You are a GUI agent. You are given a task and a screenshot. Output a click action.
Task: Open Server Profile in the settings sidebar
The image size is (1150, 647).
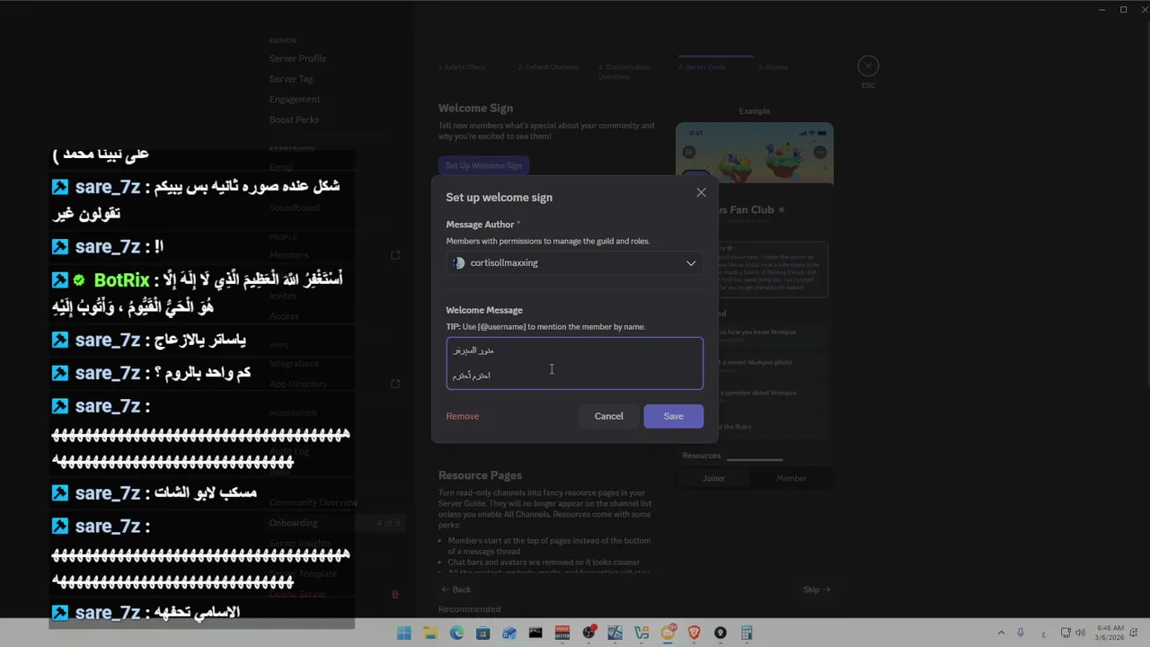click(297, 58)
